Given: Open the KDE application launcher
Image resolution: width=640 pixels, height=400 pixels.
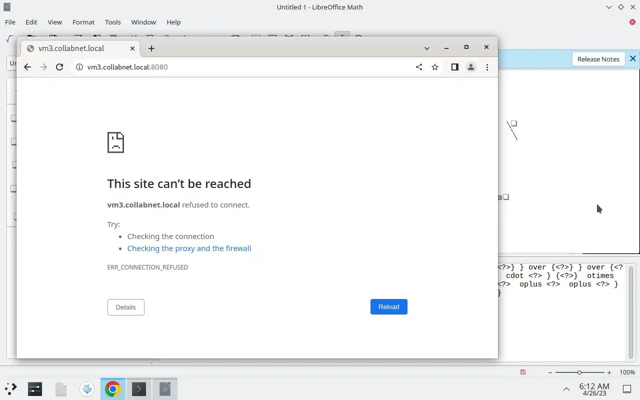Looking at the screenshot, I should point(10,388).
